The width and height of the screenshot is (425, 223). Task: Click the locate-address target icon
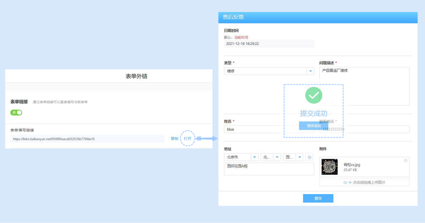(x=309, y=157)
